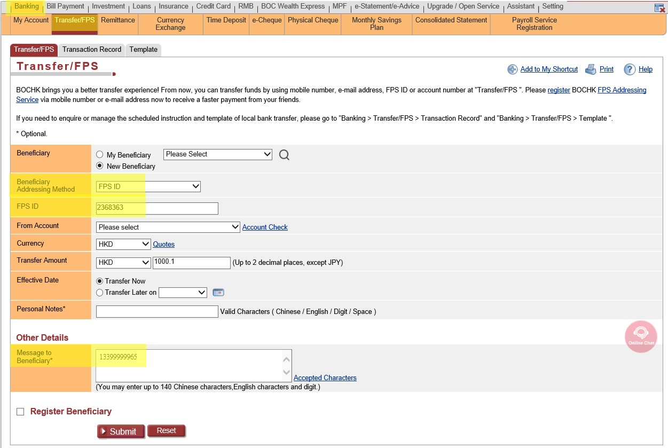
Task: Expand the From Account dropdown
Action: [168, 227]
